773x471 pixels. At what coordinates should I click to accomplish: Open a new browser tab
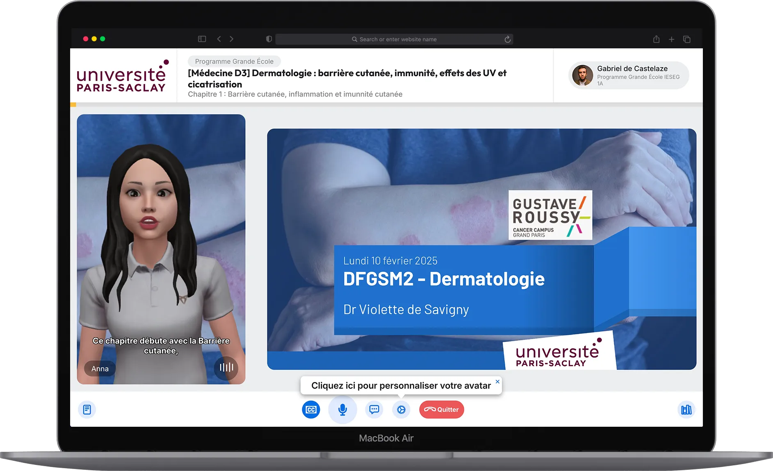click(x=671, y=39)
